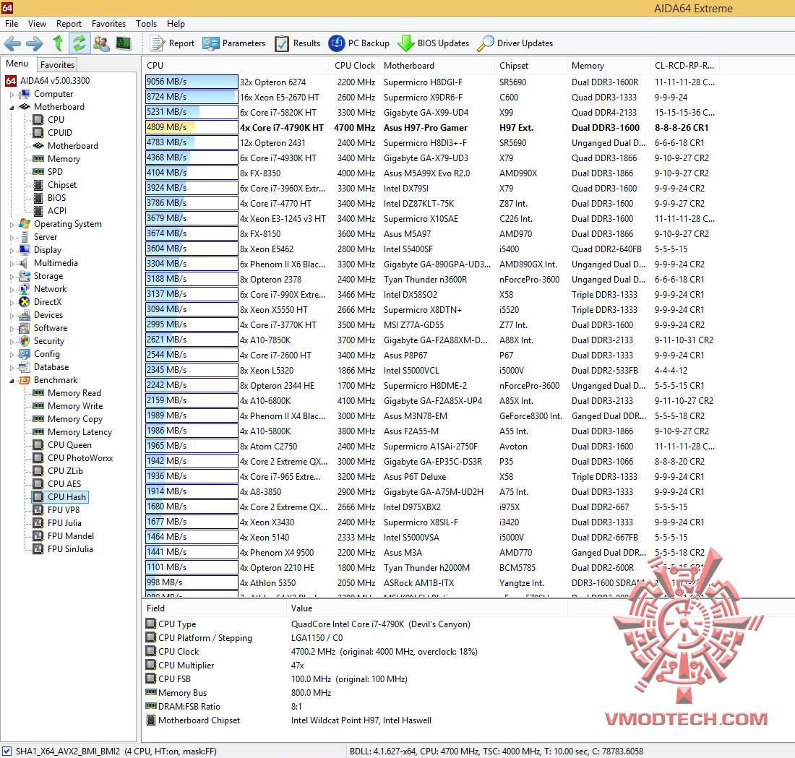This screenshot has height=758, width=795.
Task: Click the Field column header
Action: (x=214, y=608)
